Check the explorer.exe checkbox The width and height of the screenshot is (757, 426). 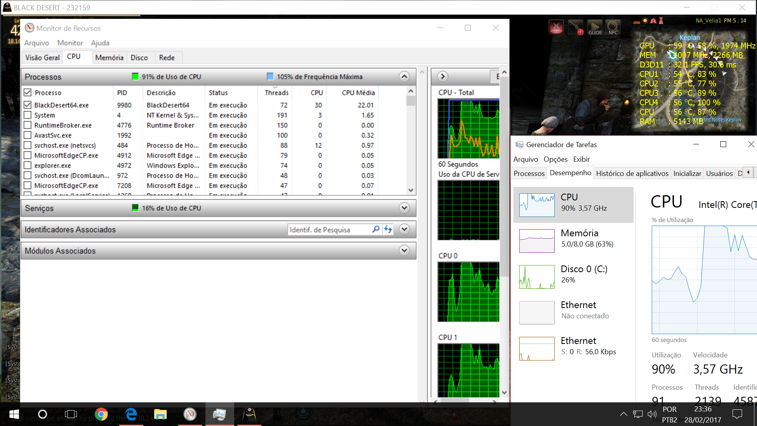[28, 165]
